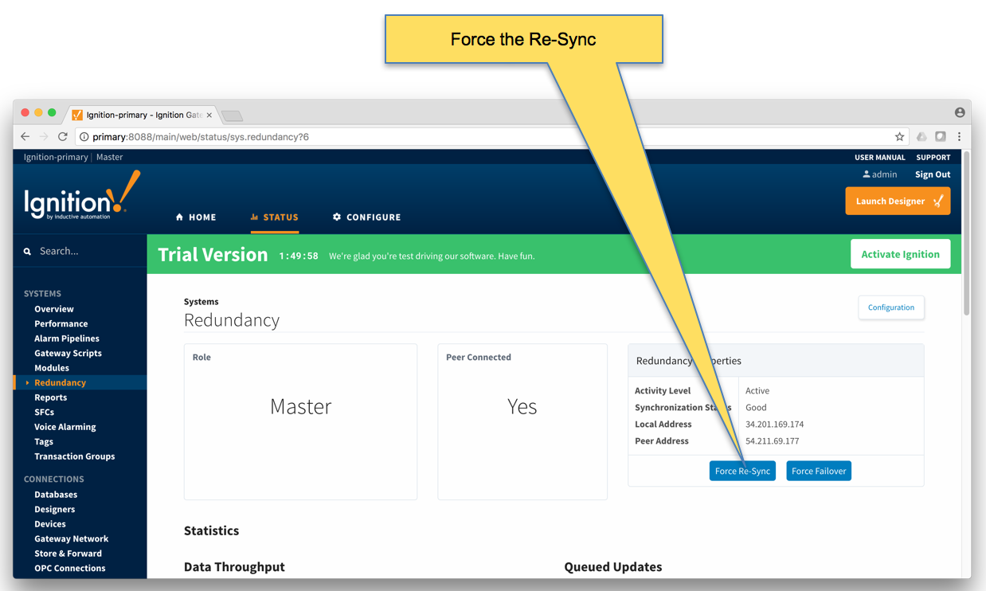Open Chrome three-dot menu
This screenshot has width=986, height=591.
959,137
